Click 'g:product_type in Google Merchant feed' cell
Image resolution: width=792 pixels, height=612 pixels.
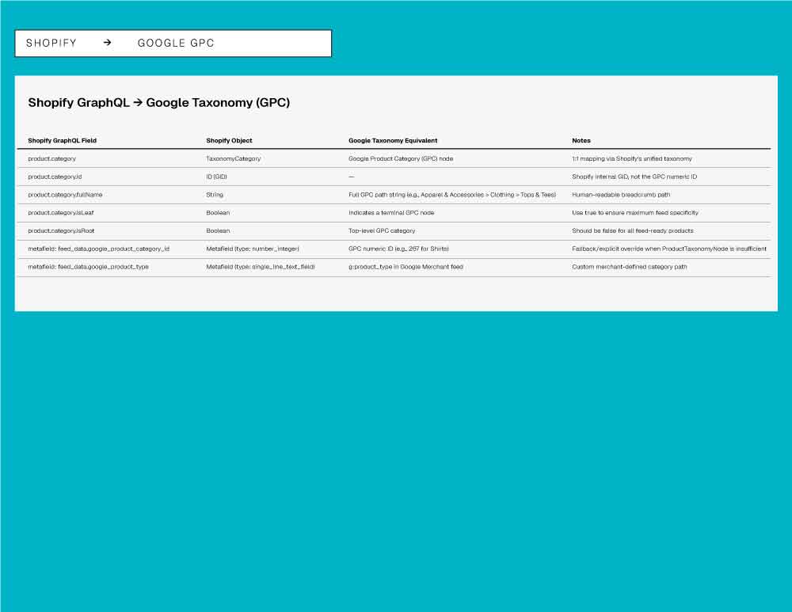click(406, 267)
